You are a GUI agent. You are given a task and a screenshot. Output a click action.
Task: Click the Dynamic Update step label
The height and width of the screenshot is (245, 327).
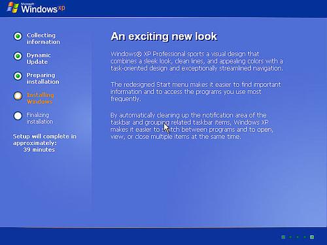pos(39,59)
